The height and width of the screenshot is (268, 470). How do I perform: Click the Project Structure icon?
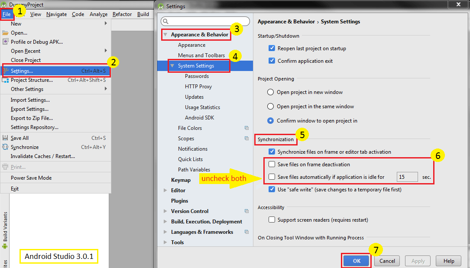(5, 80)
